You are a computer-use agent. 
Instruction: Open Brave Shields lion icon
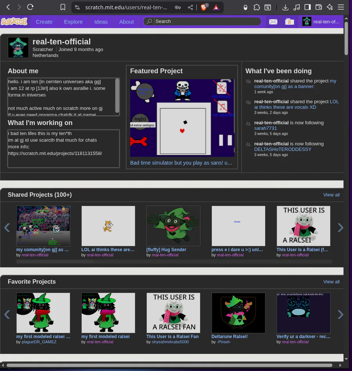[x=204, y=7]
